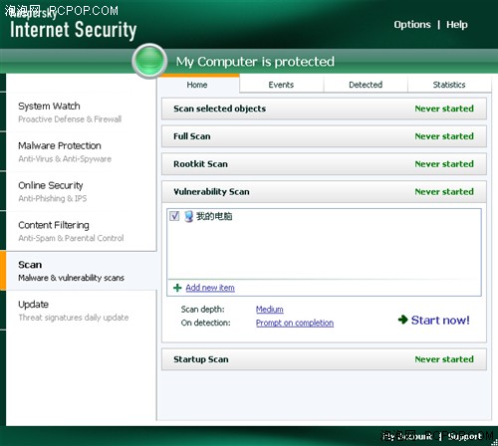498x446 pixels.
Task: Expand the Scan selected objects section
Action: pos(324,109)
